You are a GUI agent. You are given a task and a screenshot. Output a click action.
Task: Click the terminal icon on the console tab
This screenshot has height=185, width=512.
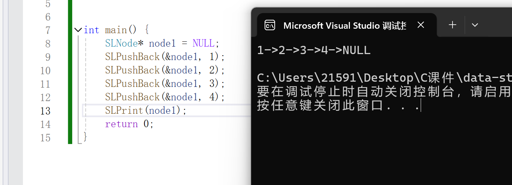point(270,25)
